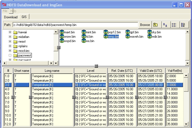The image size is (192, 128).
Task: Select the wx.bin file icon
Action: [84, 41]
